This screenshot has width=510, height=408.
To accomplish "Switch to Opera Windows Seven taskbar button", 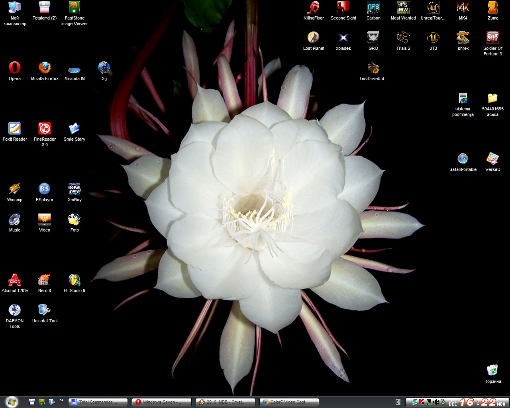I will tap(162, 402).
